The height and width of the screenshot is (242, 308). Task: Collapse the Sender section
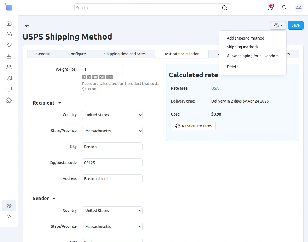(44, 198)
